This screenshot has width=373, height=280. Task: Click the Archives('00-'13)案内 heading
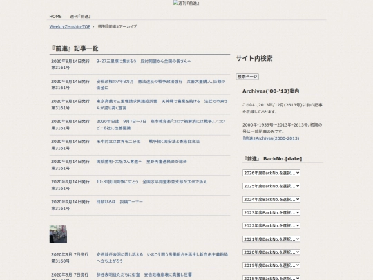pyautogui.click(x=271, y=91)
